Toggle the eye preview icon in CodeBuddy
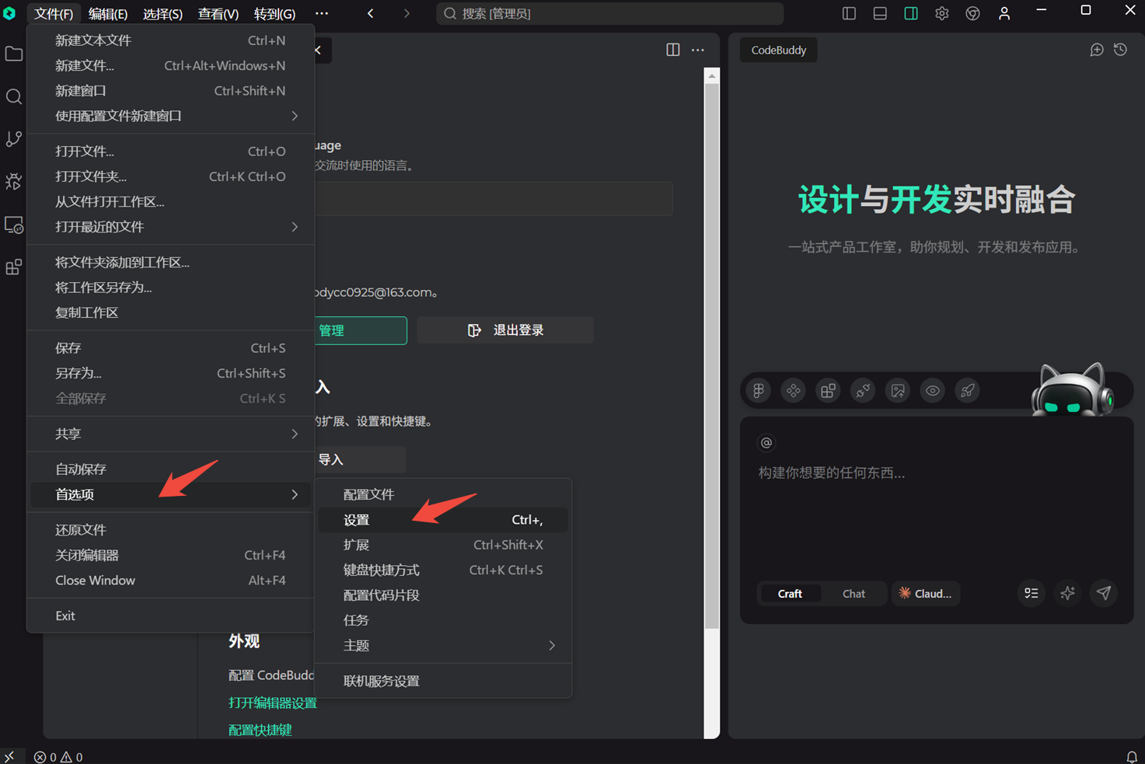This screenshot has height=764, width=1145. click(x=933, y=390)
